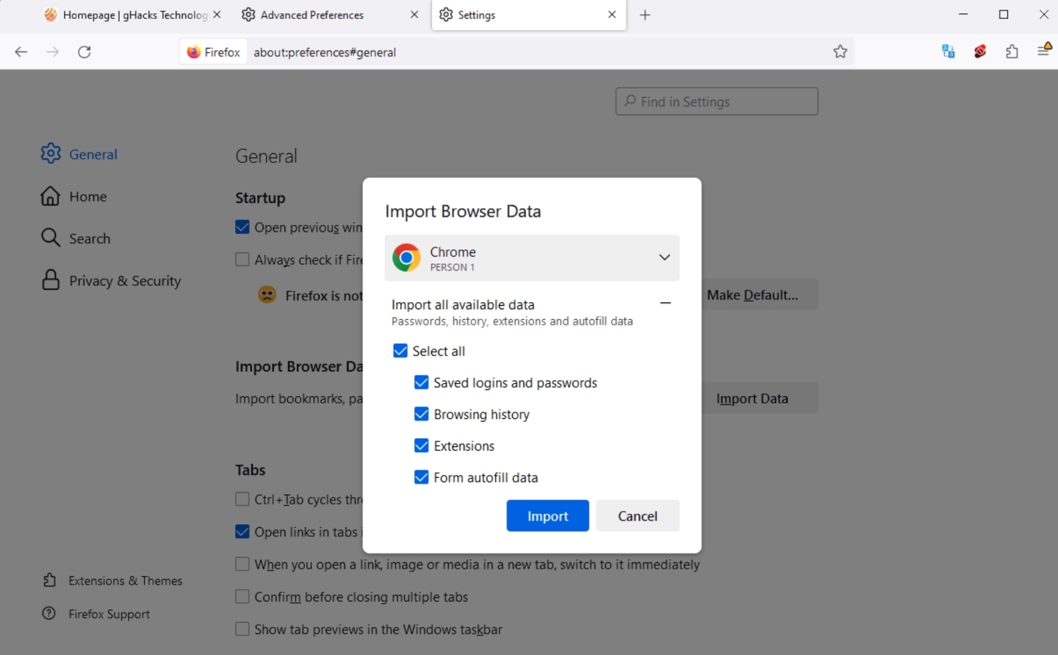Open the General settings category
Screen dimensions: 1058x655
79,154
